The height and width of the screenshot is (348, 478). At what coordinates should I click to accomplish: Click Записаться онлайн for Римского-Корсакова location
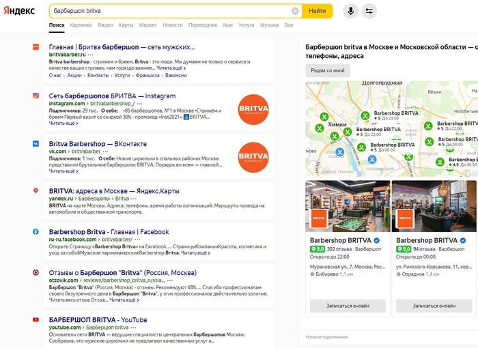[434, 306]
